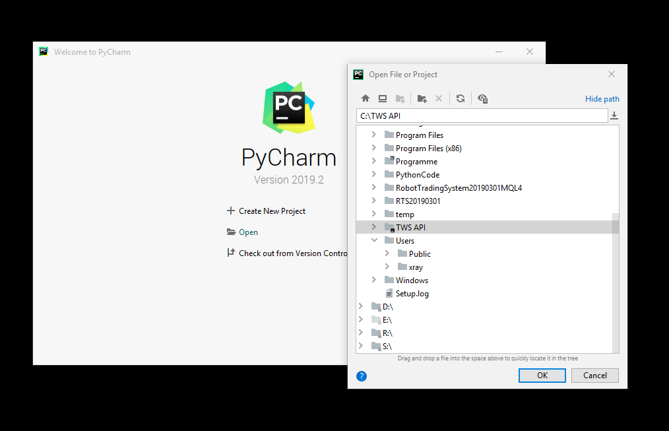Go to the Home directory icon

(366, 98)
